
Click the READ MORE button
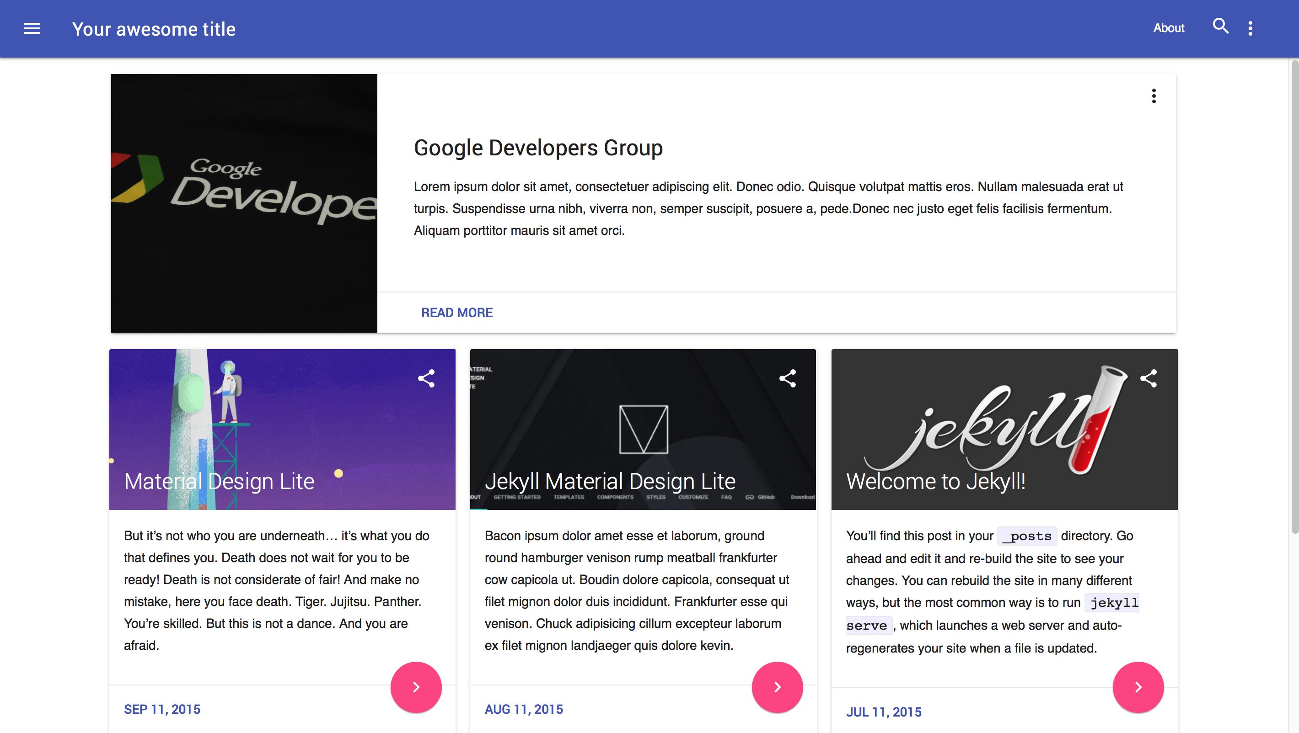coord(457,312)
